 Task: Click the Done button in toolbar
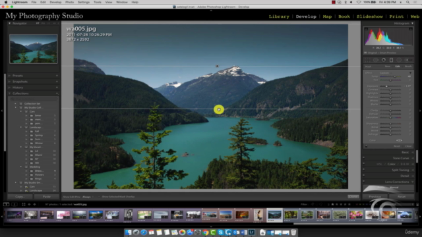(x=353, y=197)
